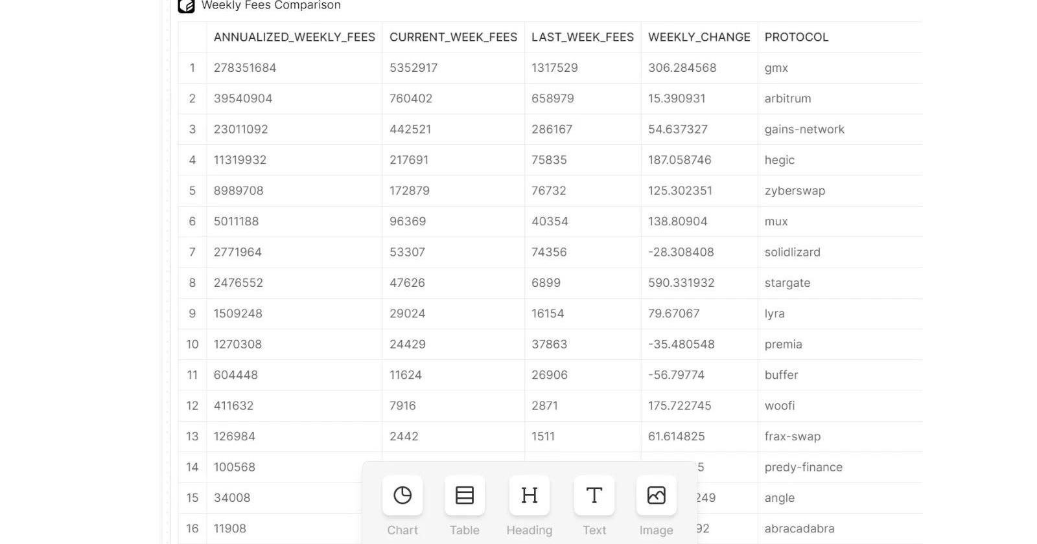The image size is (1037, 544).
Task: Select the LAST_WEEK_FEES column header
Action: point(583,38)
